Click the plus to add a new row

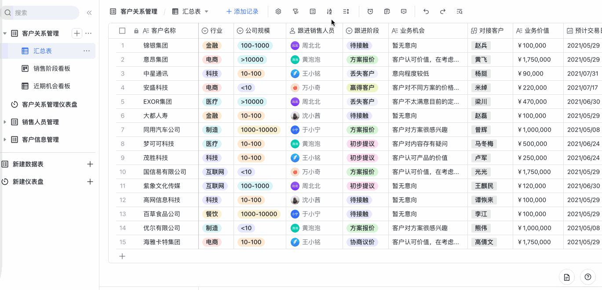click(x=122, y=256)
